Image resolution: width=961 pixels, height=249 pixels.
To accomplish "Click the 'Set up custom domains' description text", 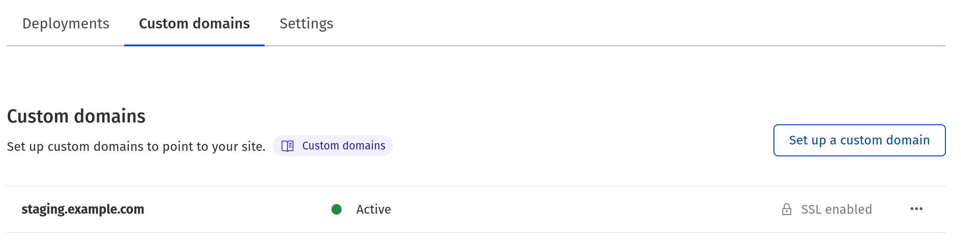I will coord(136,147).
